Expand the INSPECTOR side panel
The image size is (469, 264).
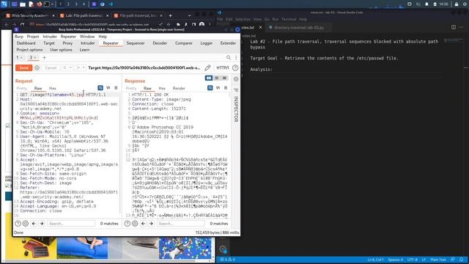pos(236,109)
